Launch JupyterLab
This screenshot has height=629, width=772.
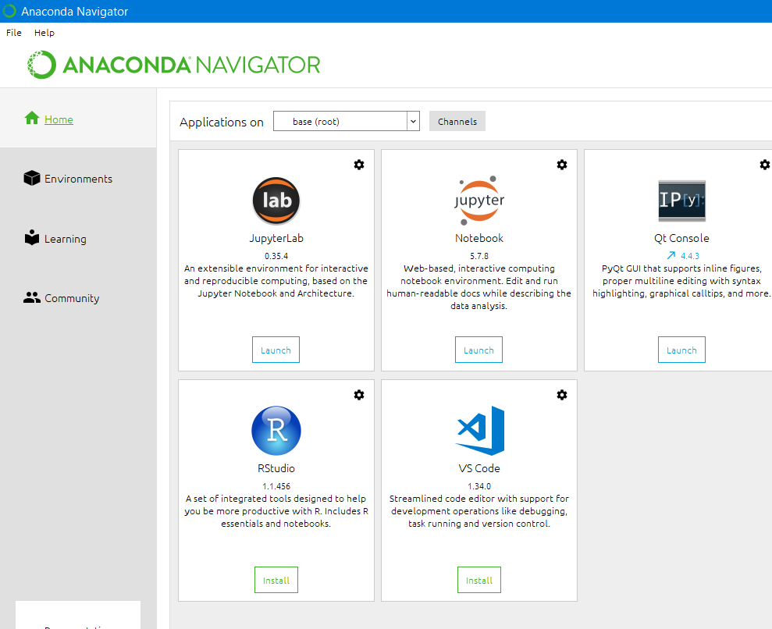[x=276, y=350]
